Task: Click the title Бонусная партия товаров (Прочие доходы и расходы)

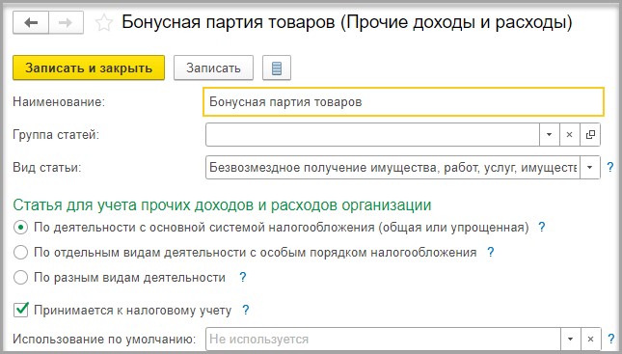Action: (x=347, y=22)
